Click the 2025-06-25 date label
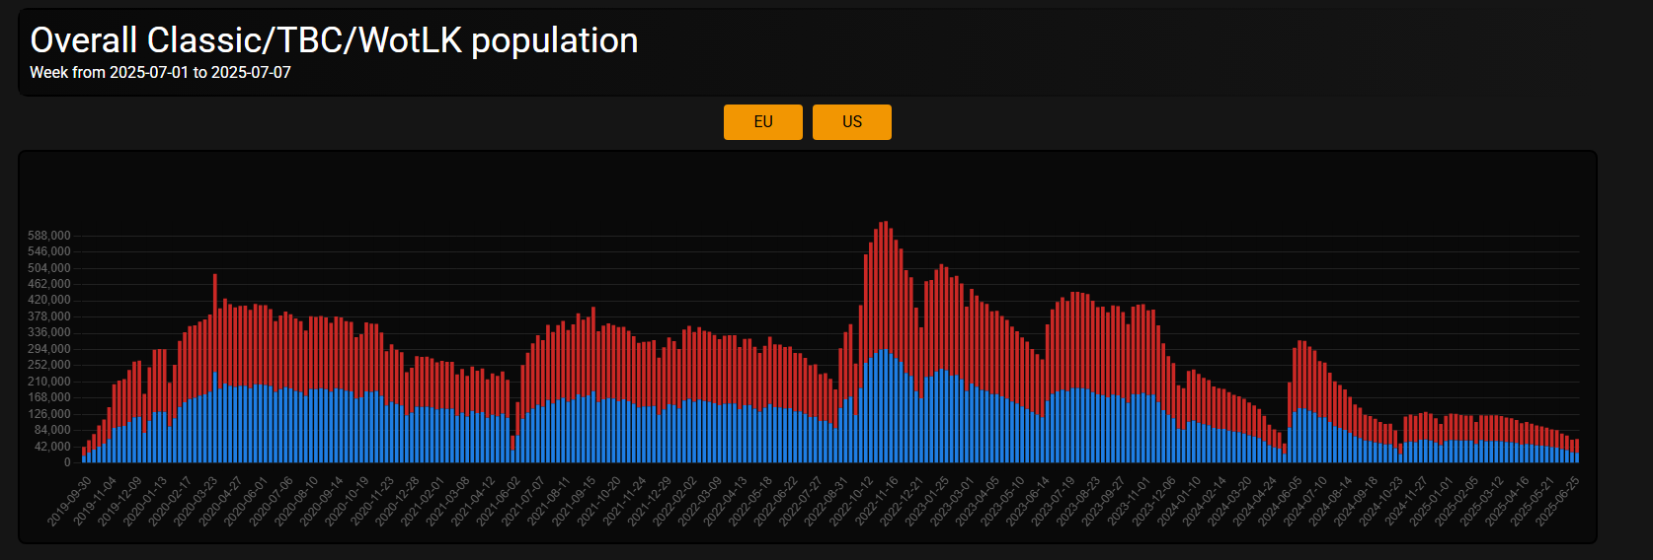The height and width of the screenshot is (560, 1653). pyautogui.click(x=1558, y=502)
